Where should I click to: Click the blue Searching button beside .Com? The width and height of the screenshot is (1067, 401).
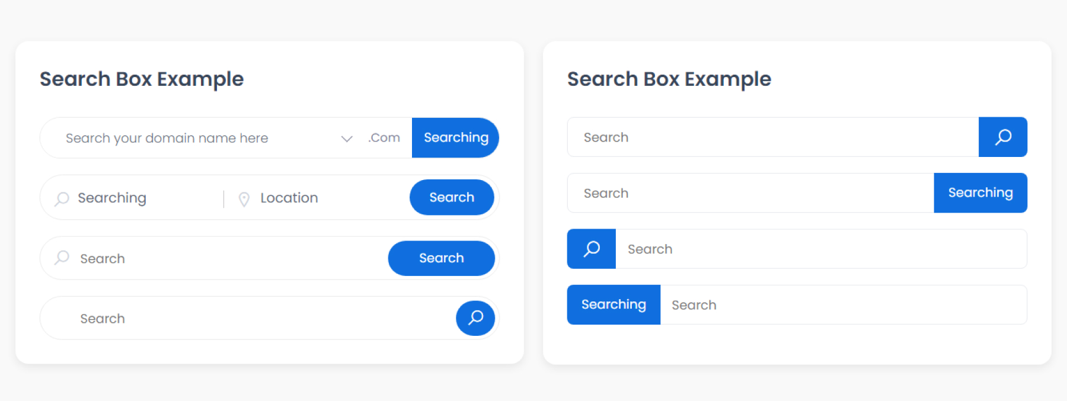click(455, 137)
